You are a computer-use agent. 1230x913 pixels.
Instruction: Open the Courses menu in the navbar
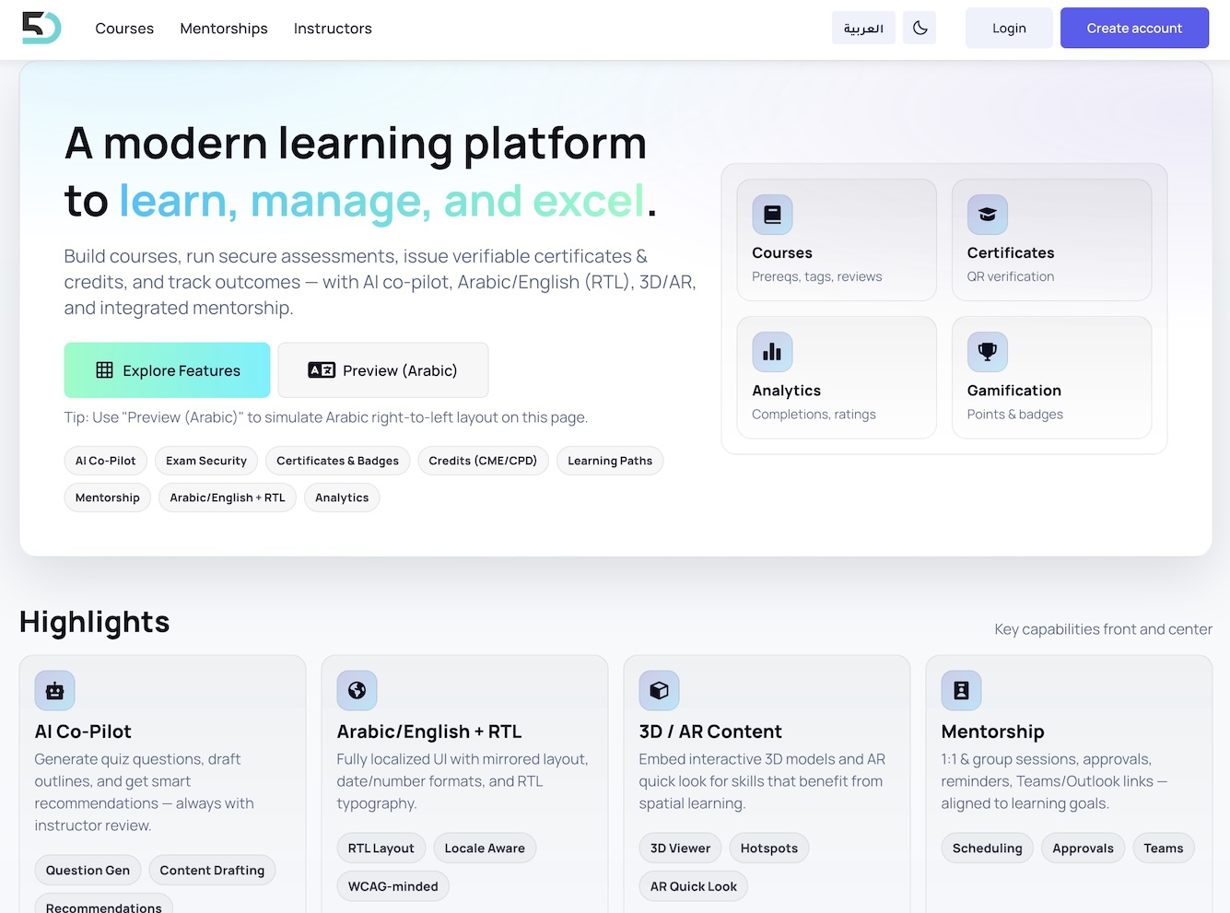point(124,29)
